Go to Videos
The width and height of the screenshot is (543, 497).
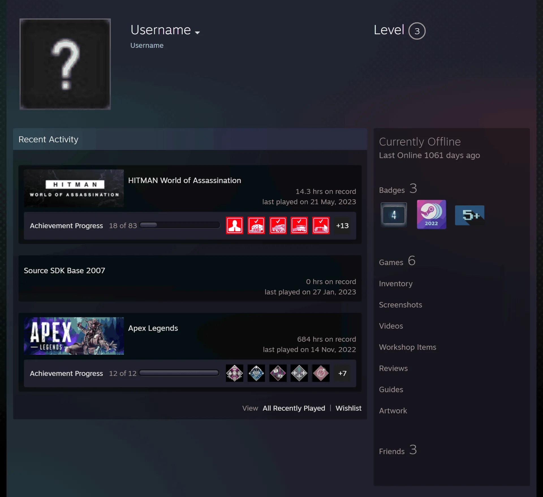(391, 326)
